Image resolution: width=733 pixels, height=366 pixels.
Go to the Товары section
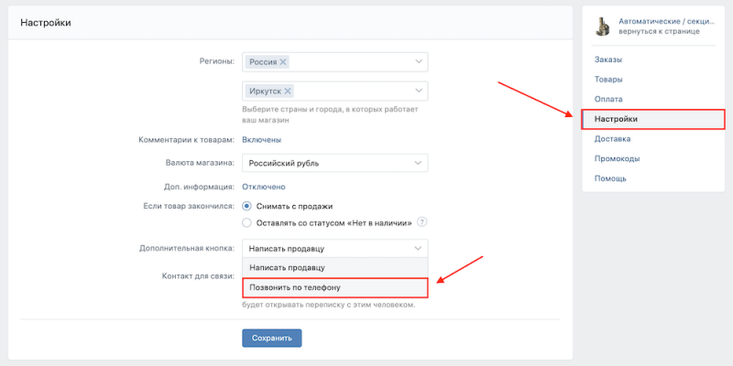[x=608, y=80]
